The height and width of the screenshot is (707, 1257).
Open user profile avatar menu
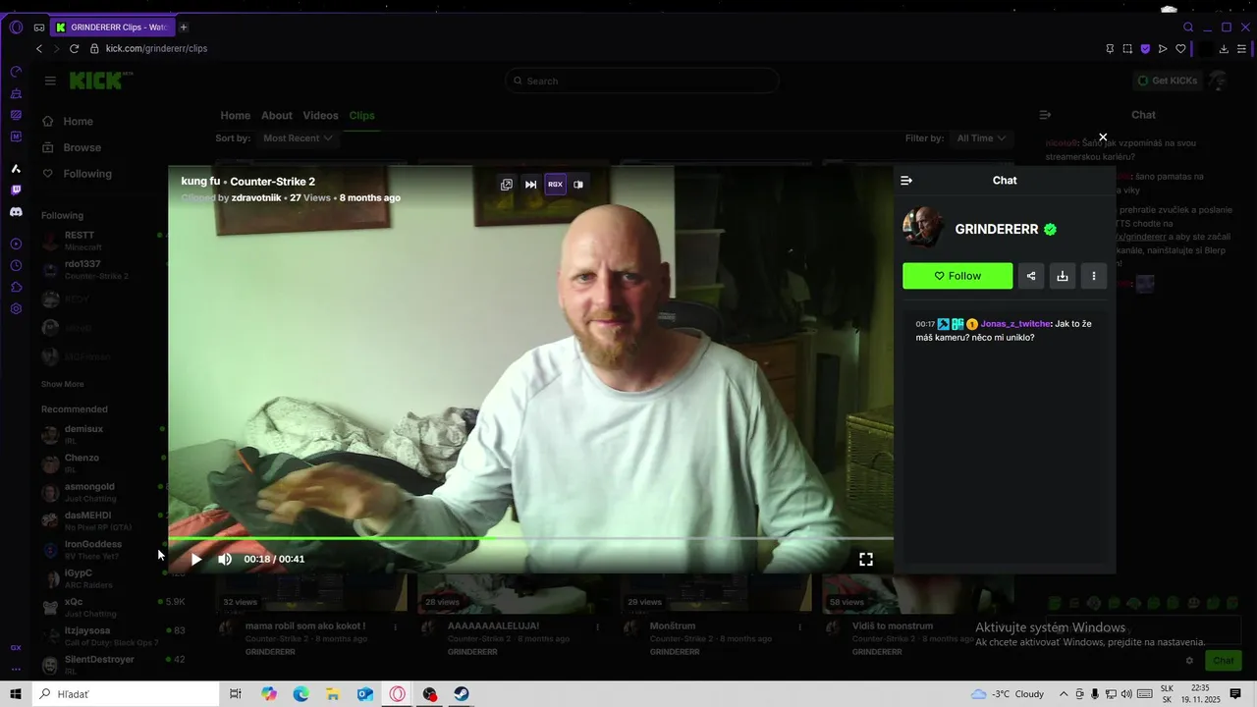coord(1219,81)
